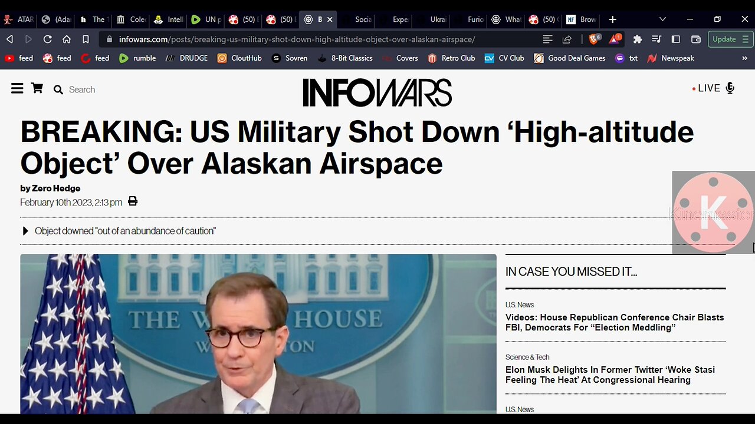755x424 pixels.
Task: Click the magnifying glass search icon
Action: coord(58,90)
